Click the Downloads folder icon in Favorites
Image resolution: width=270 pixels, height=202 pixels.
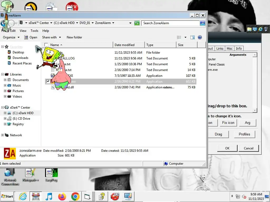[x=9, y=58]
